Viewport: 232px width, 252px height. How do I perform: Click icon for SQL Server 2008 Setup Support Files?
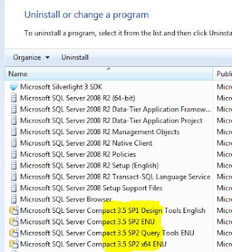coord(14,188)
